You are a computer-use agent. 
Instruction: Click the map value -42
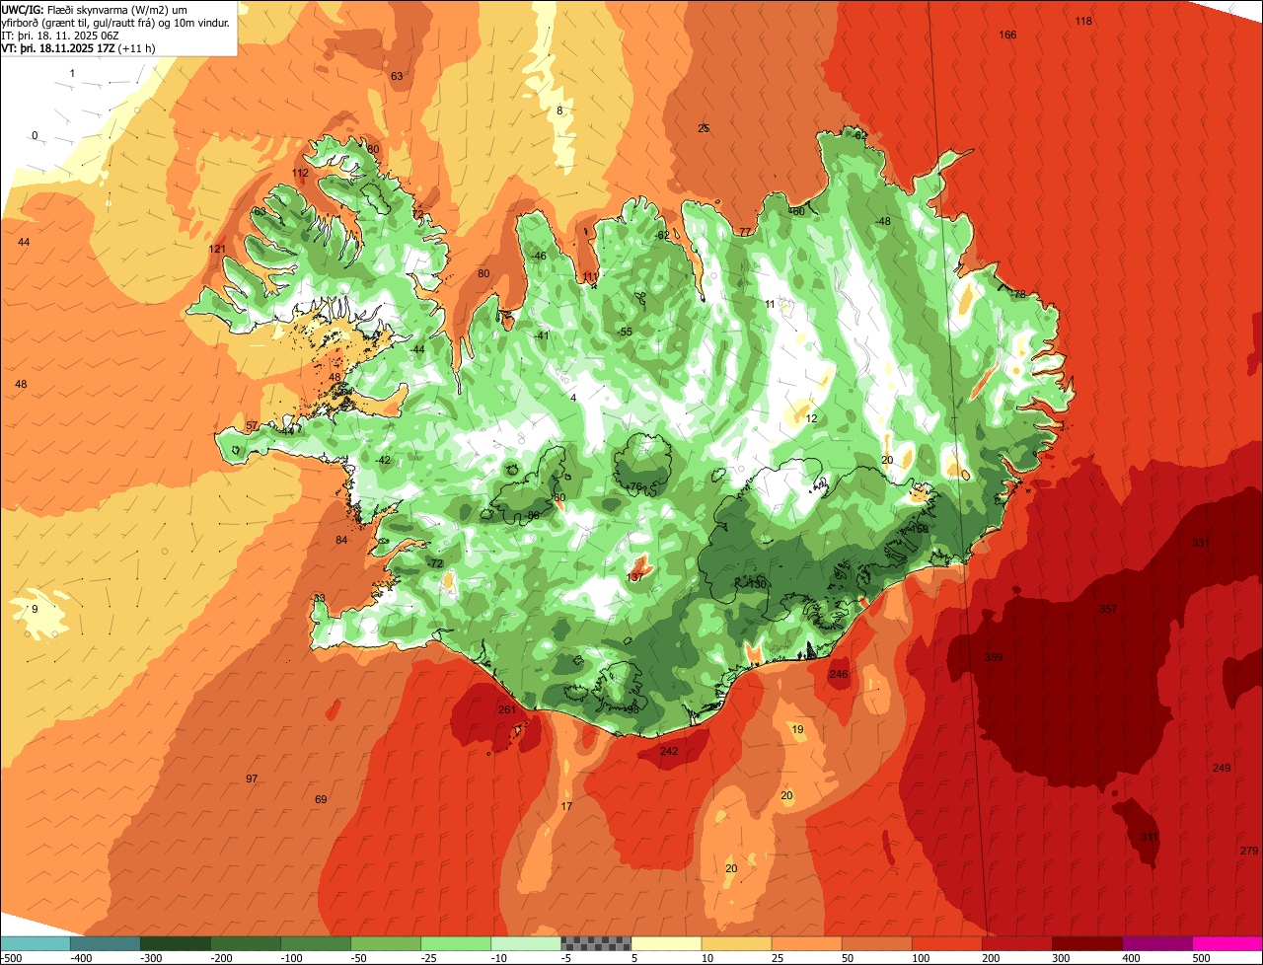pos(384,460)
